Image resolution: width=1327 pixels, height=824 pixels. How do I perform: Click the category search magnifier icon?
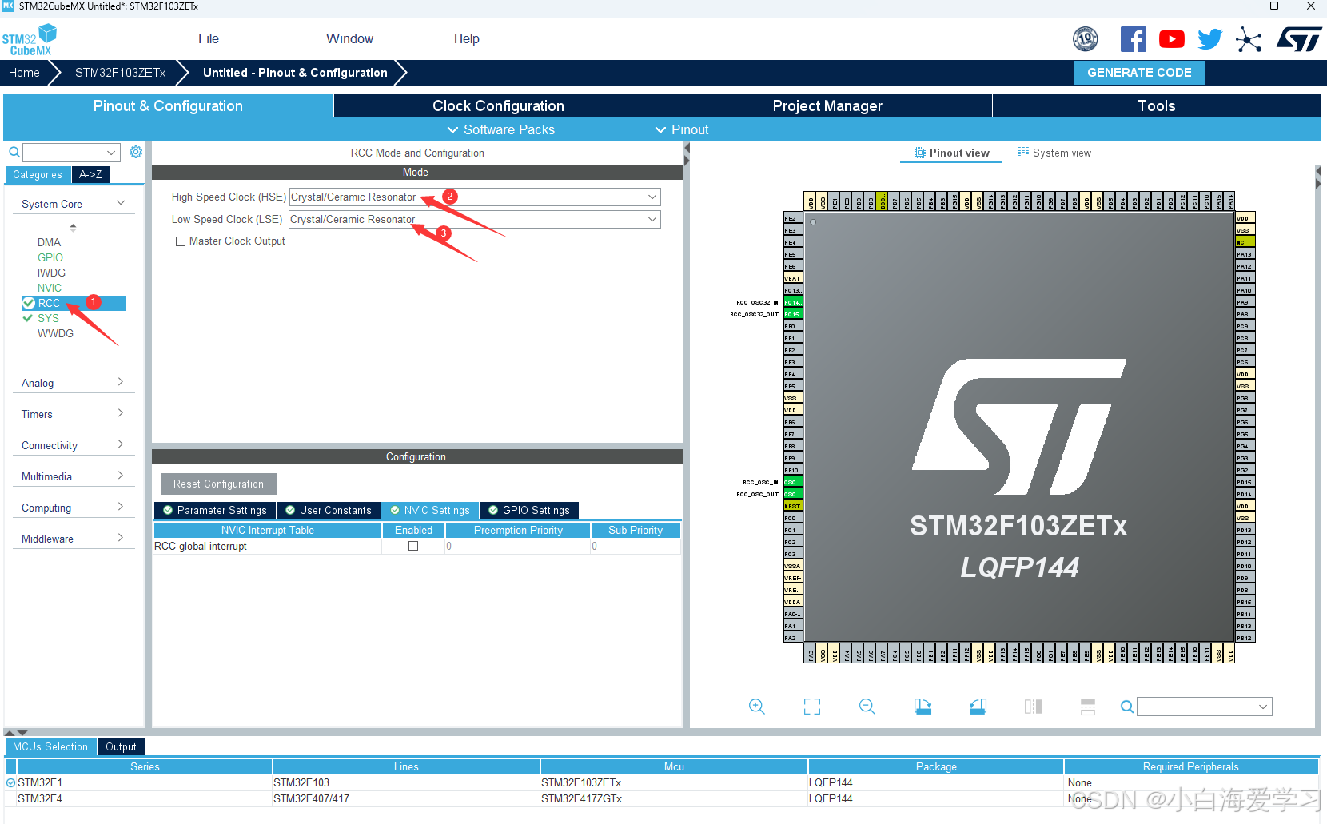[14, 152]
